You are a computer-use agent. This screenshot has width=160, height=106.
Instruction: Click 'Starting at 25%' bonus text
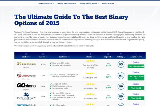coord(90,88)
